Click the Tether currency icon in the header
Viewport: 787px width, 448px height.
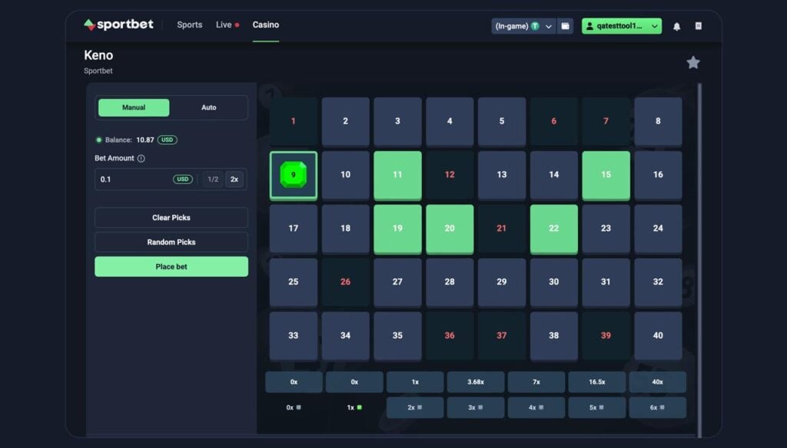pyautogui.click(x=535, y=26)
